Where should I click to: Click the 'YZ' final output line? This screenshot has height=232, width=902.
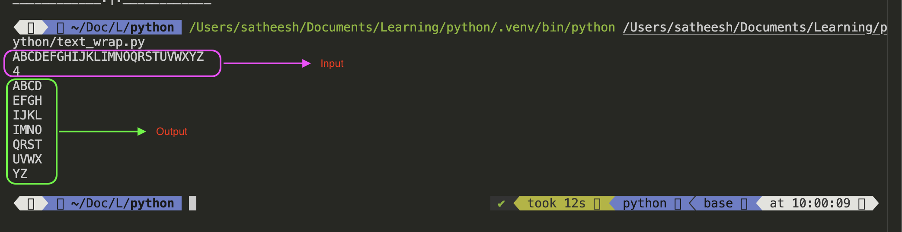pyautogui.click(x=20, y=174)
